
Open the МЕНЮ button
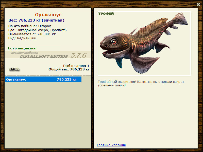pyautogui.click(x=14, y=69)
